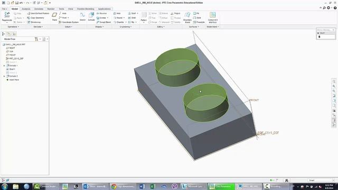
Task: Click the Regenerate tool icon
Action: (7, 15)
